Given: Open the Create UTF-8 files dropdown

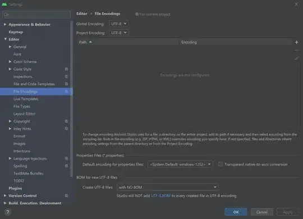Looking at the screenshot, I should coord(168,187).
